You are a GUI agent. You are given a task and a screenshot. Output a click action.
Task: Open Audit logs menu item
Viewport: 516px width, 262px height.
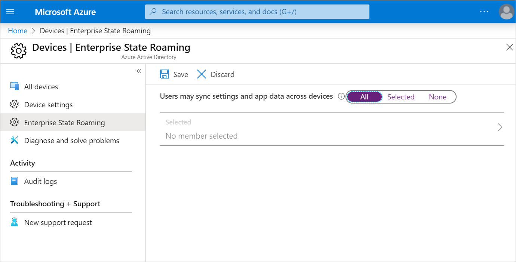73,181
